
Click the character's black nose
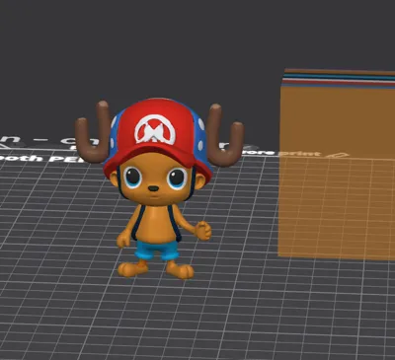[x=153, y=188]
